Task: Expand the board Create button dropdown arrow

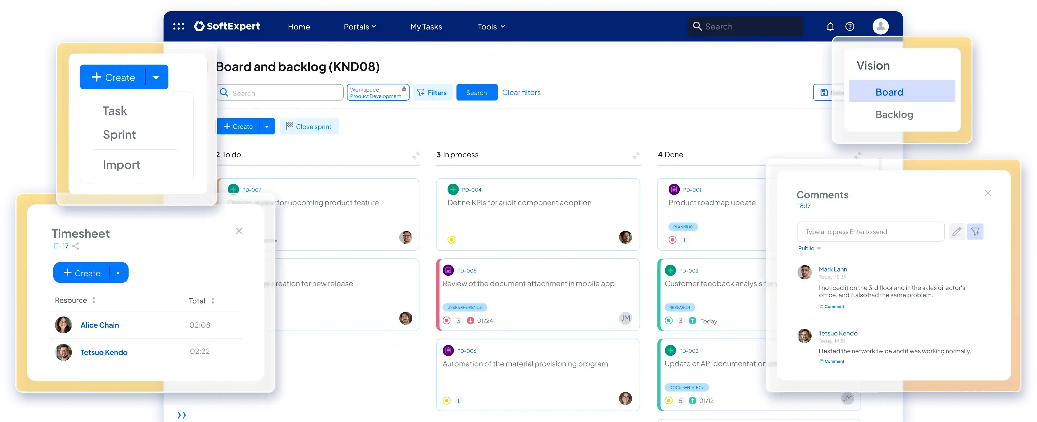Action: click(266, 126)
